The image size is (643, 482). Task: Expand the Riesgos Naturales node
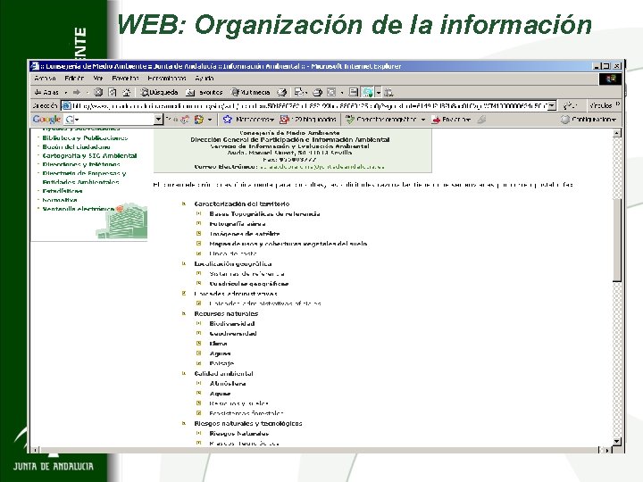pyautogui.click(x=199, y=433)
